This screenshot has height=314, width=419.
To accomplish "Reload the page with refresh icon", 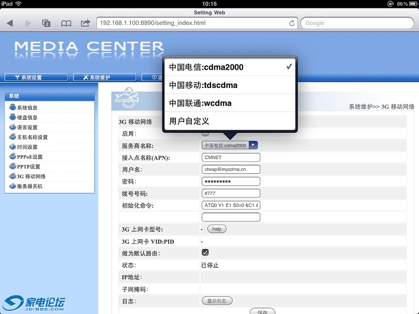I will [x=292, y=23].
